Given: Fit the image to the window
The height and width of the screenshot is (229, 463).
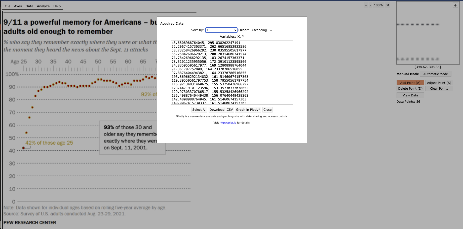Looking at the screenshot, I should tap(387, 5).
